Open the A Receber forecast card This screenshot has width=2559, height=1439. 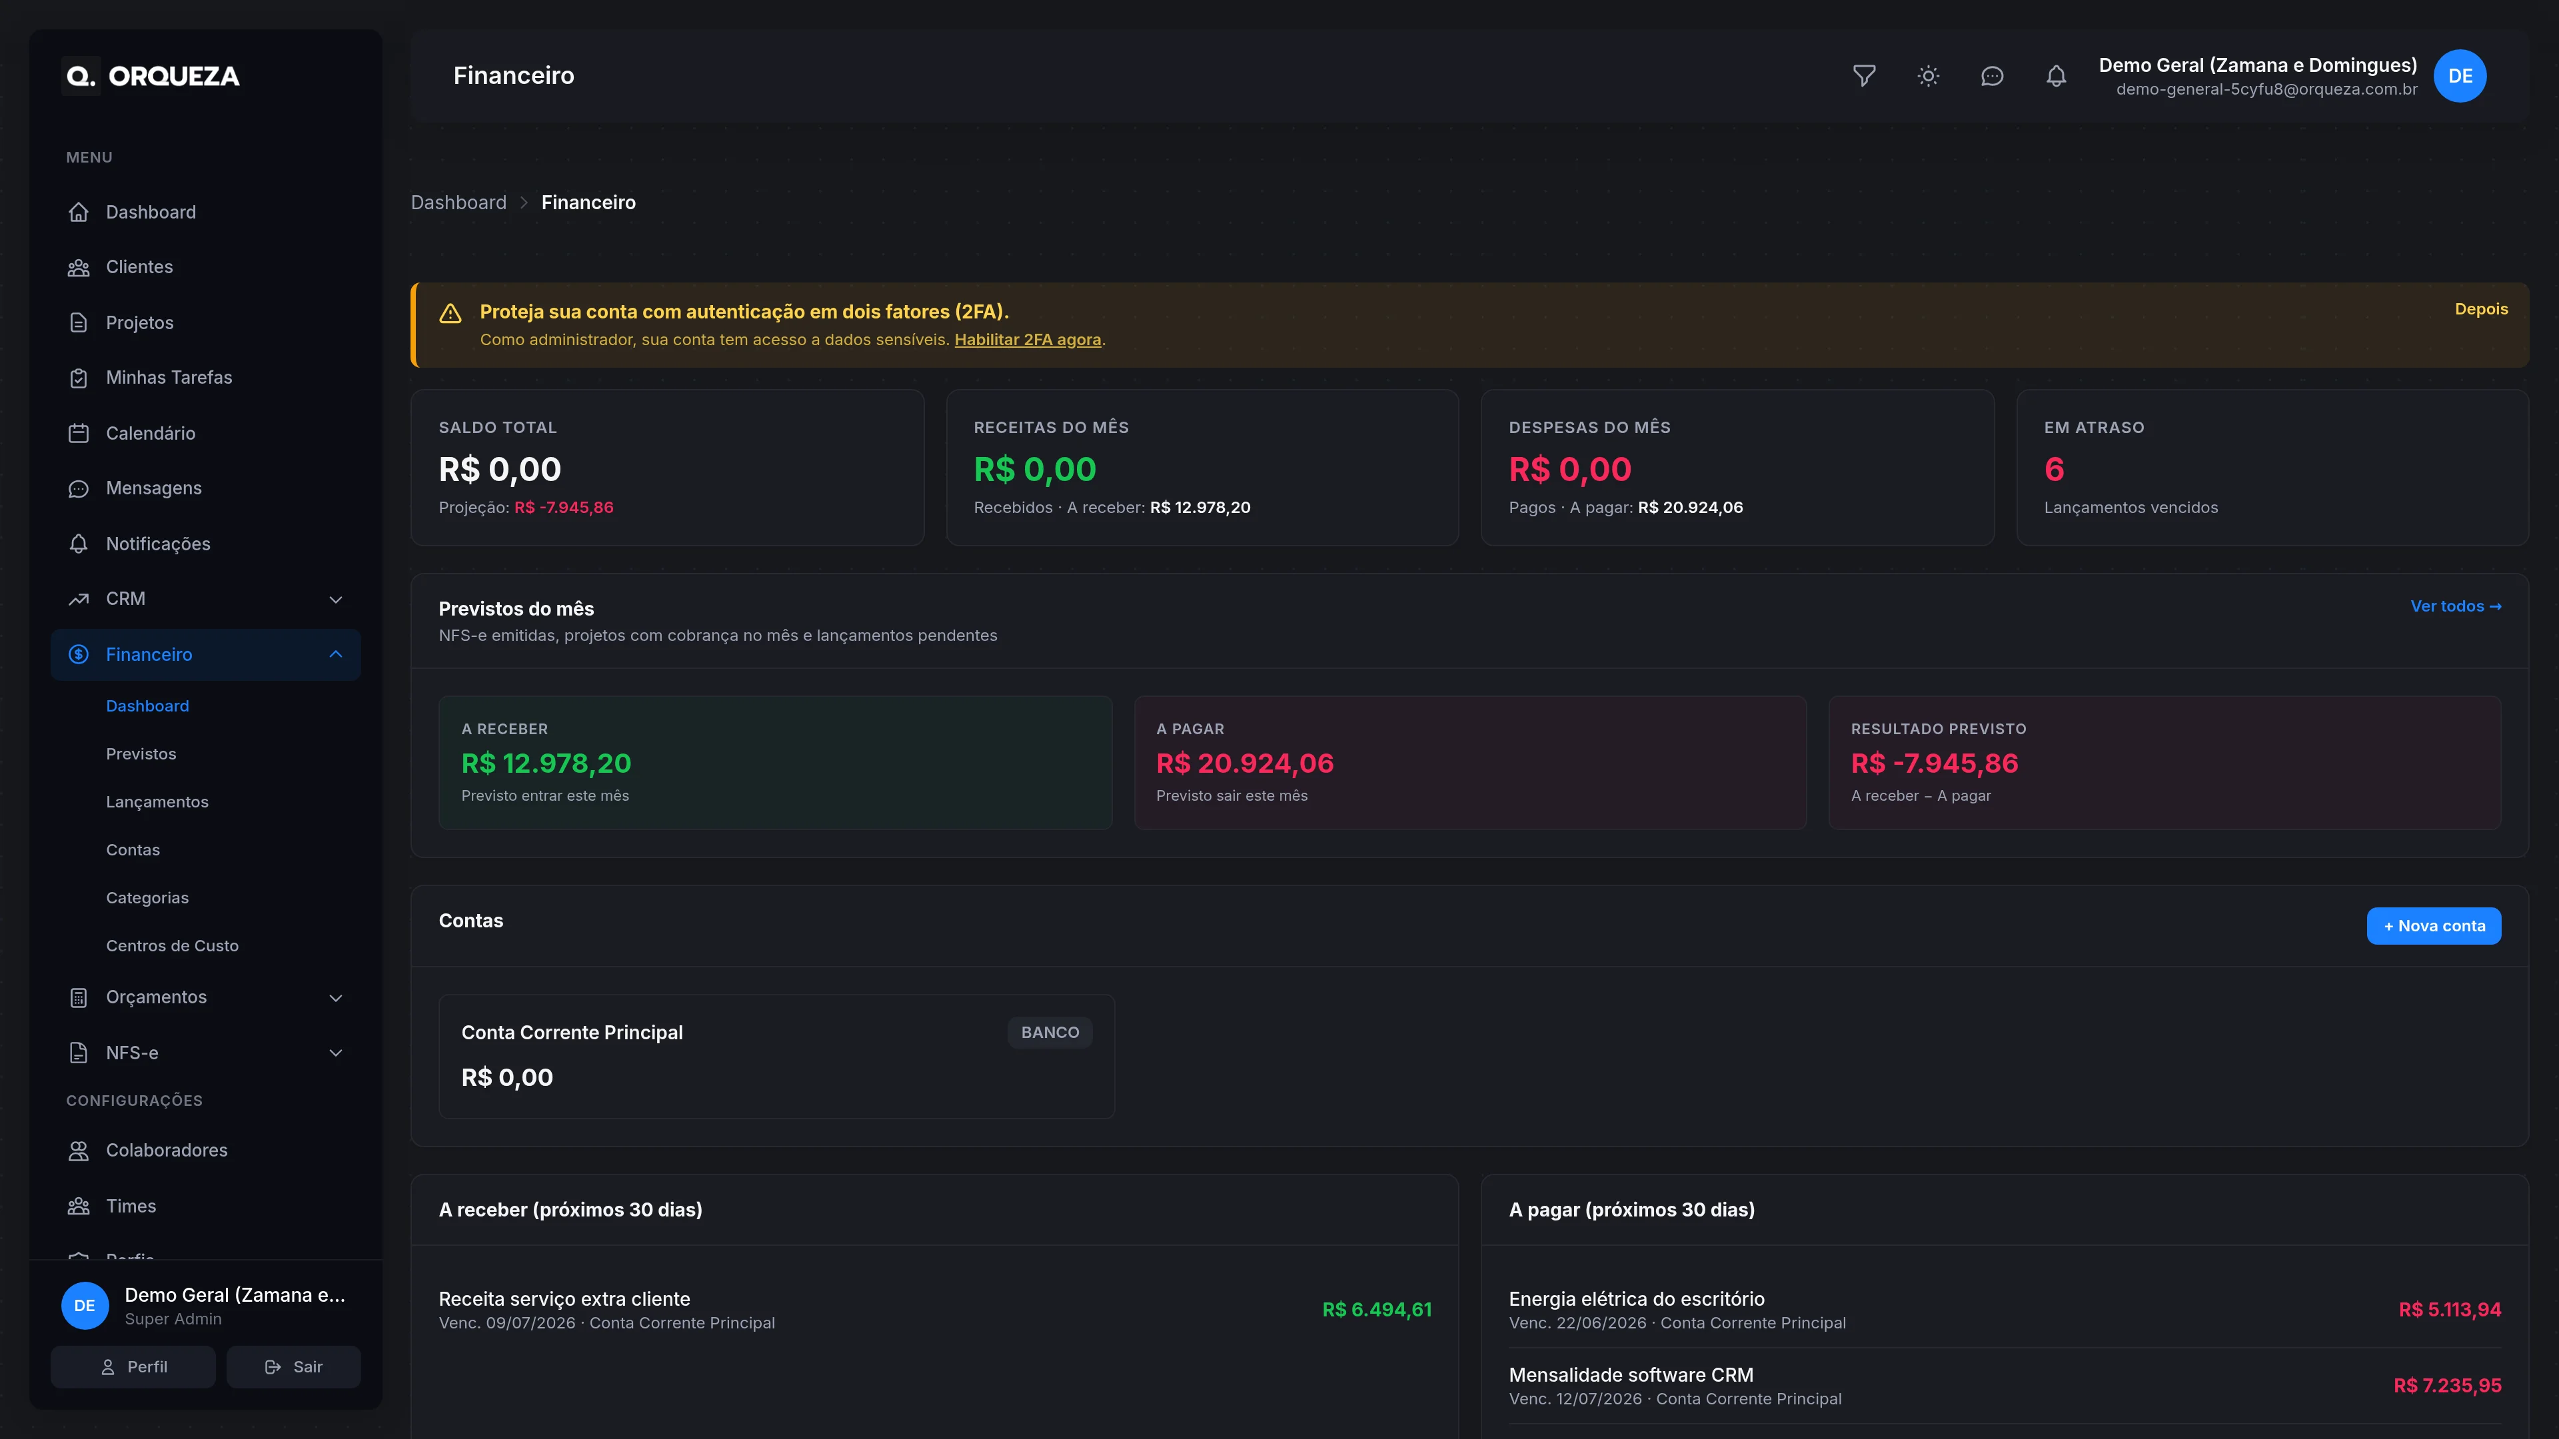[x=775, y=763]
